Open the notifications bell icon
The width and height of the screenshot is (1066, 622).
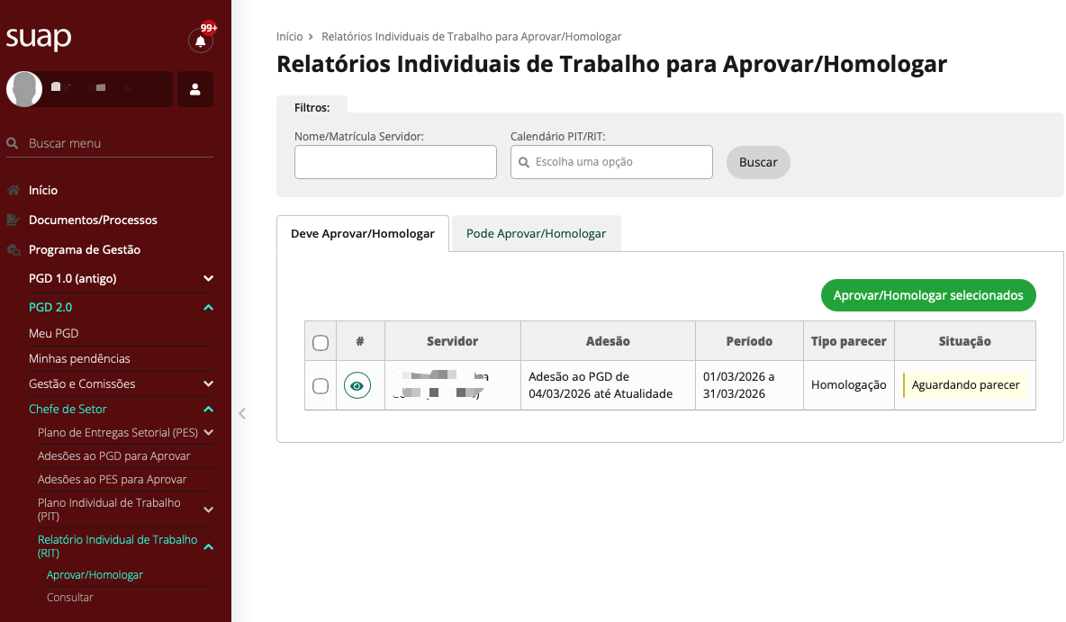pyautogui.click(x=200, y=41)
